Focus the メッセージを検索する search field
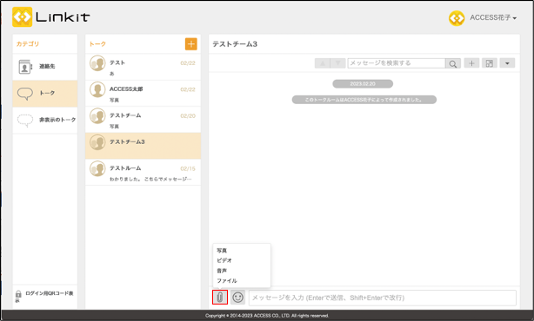Viewport: 534px width, 321px height. coord(396,63)
